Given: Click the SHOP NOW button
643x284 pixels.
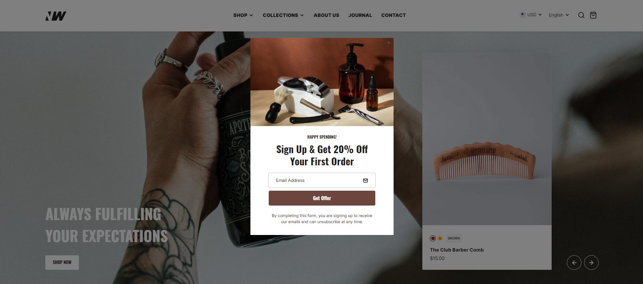Looking at the screenshot, I should pyautogui.click(x=62, y=262).
